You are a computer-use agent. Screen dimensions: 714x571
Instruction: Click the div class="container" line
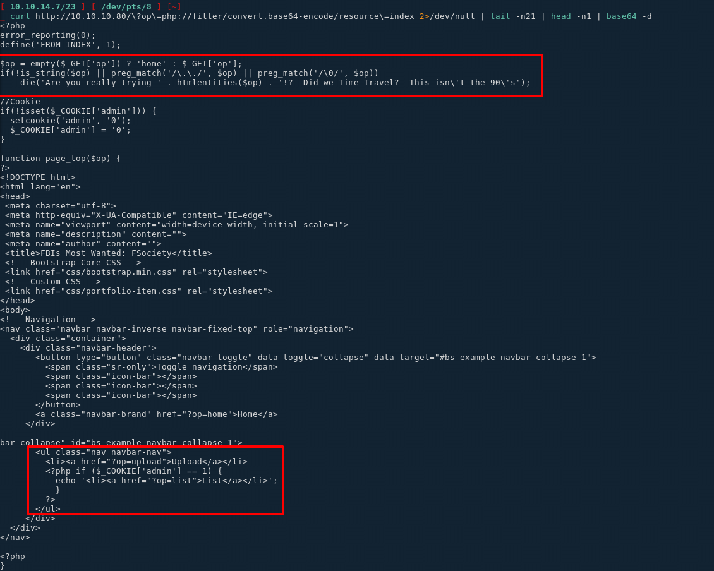click(x=68, y=339)
